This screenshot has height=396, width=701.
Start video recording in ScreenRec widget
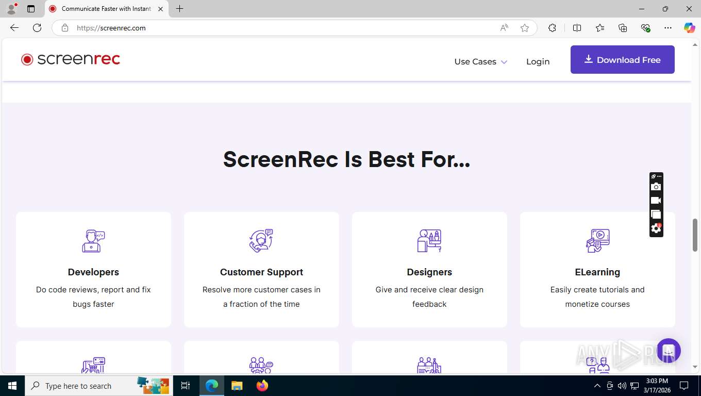pyautogui.click(x=656, y=201)
